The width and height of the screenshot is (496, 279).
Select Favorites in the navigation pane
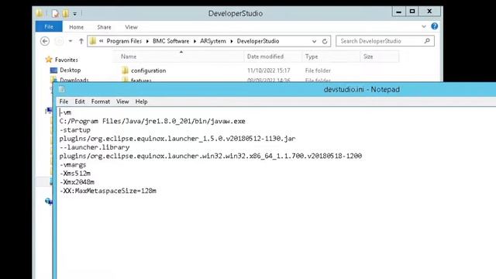coord(66,60)
